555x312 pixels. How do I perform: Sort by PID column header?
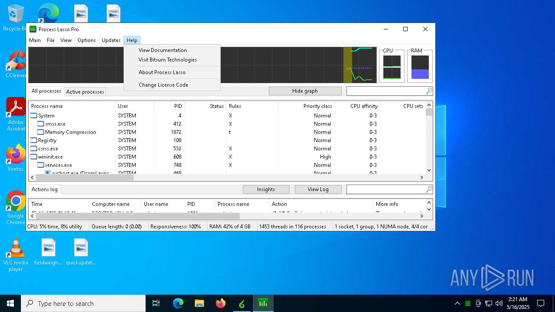click(x=169, y=106)
